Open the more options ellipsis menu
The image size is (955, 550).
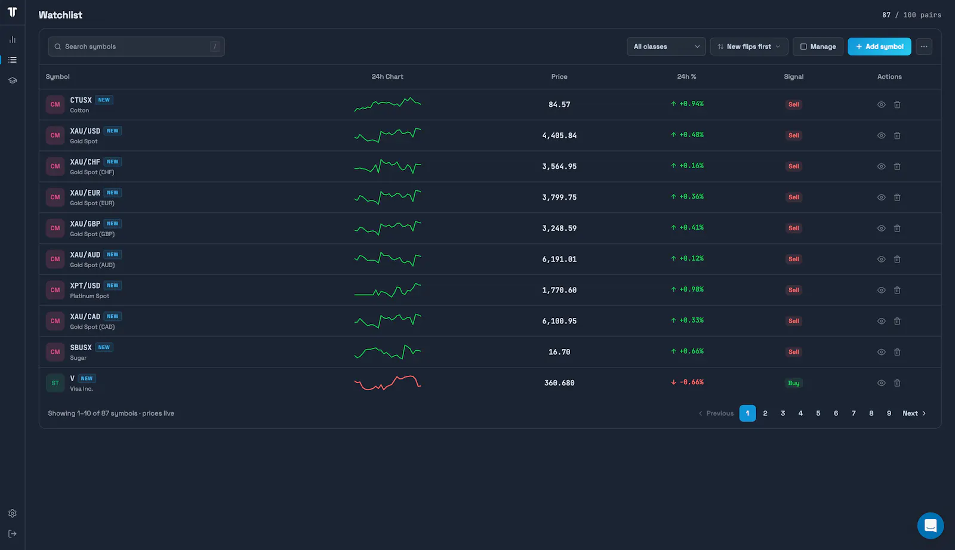pyautogui.click(x=924, y=47)
